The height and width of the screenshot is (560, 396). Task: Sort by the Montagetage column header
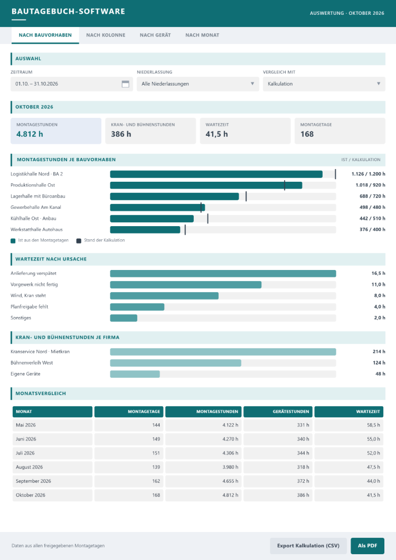pyautogui.click(x=129, y=412)
